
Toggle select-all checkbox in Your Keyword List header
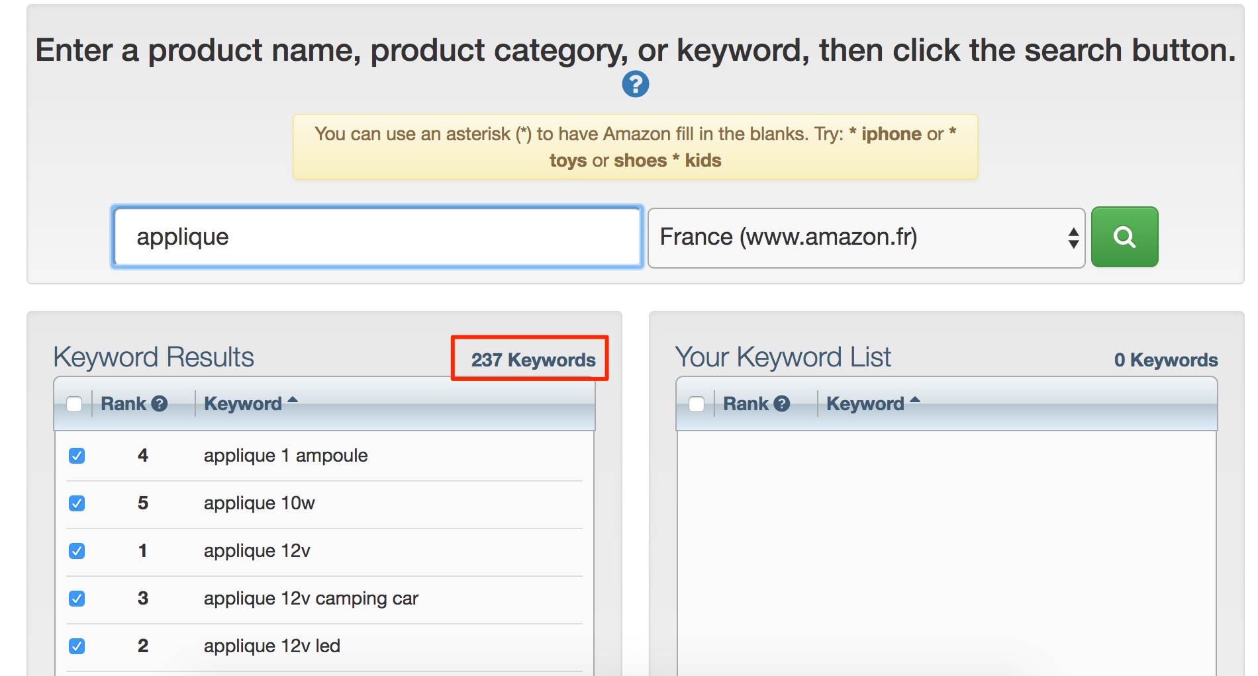(697, 403)
